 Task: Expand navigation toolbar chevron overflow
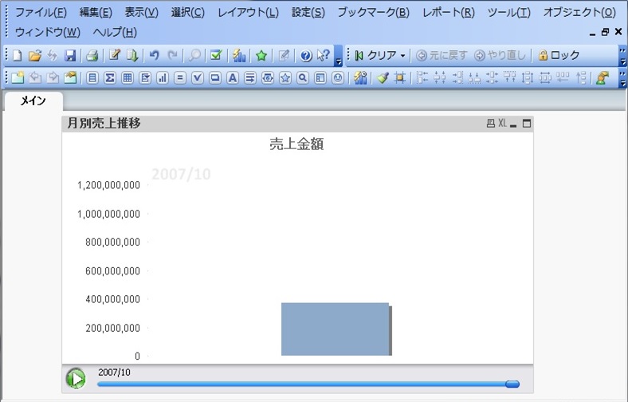622,51
